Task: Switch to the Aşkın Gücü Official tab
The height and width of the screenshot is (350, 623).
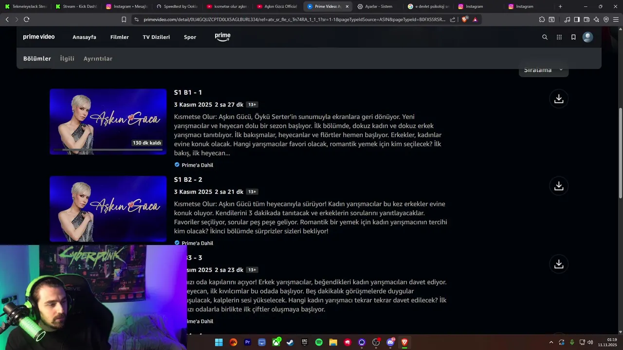Action: [277, 6]
